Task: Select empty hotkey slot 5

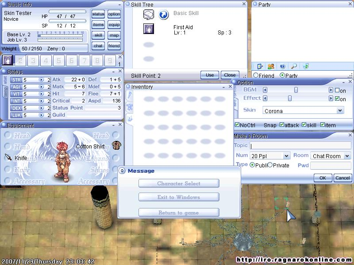Action: coord(59,61)
